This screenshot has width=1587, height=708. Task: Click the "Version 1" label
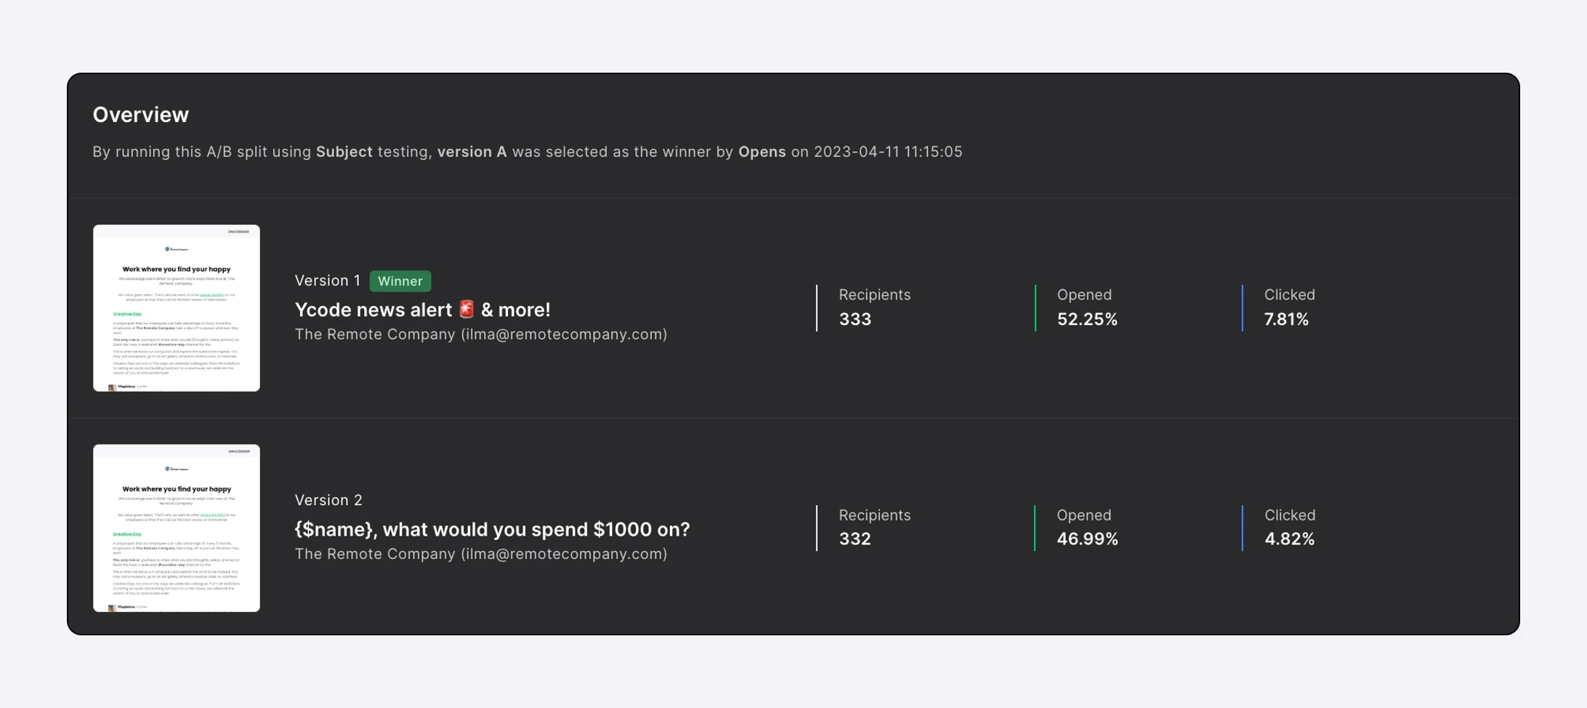328,281
